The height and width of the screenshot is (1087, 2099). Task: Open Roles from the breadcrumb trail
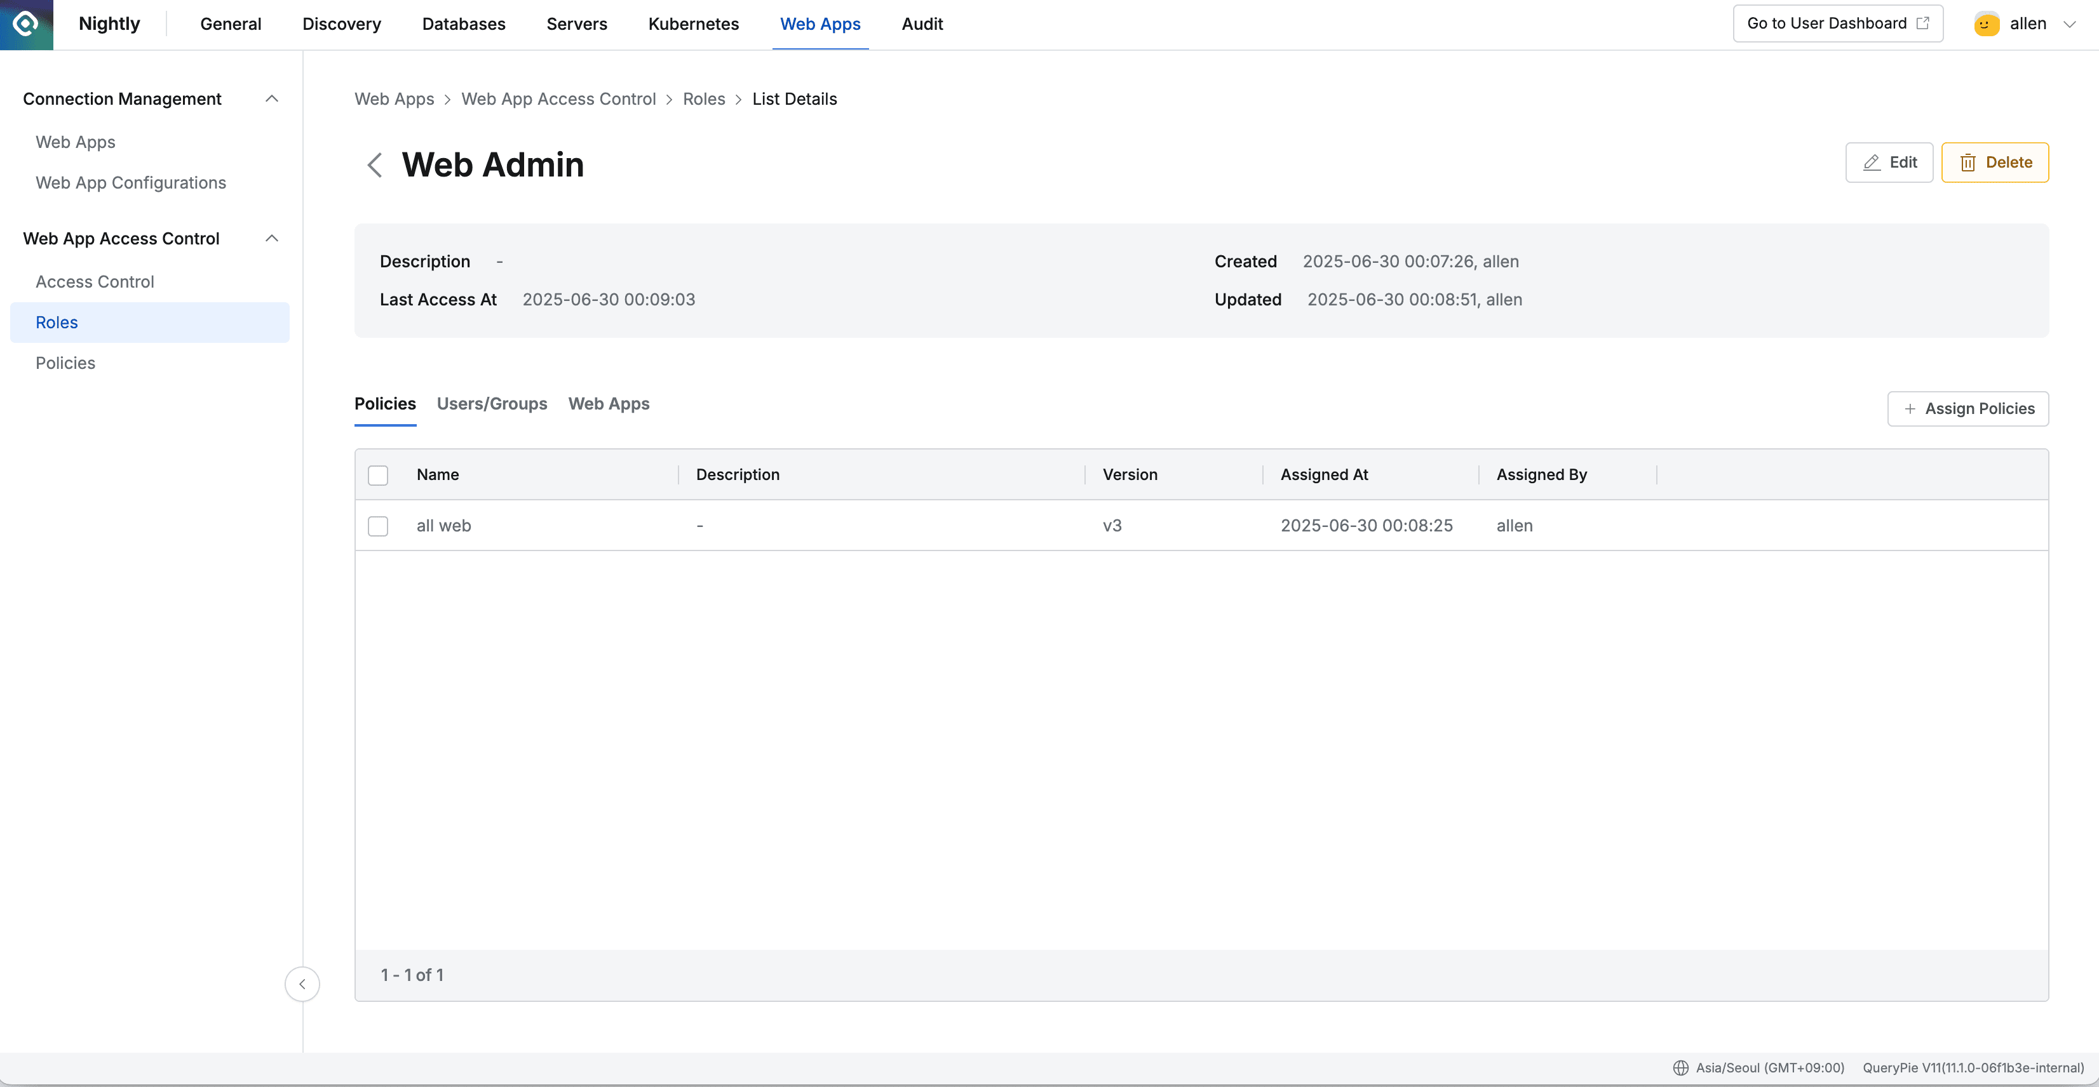pos(703,98)
